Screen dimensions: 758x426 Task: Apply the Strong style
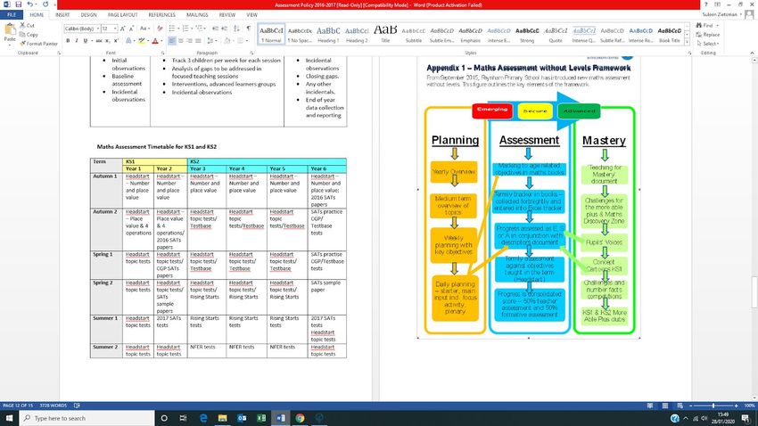pyautogui.click(x=527, y=34)
